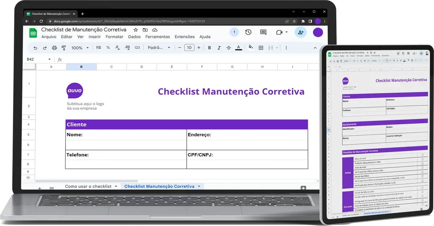
Task: Expand the B42 name box dropdown on laptop
Action: coord(50,59)
